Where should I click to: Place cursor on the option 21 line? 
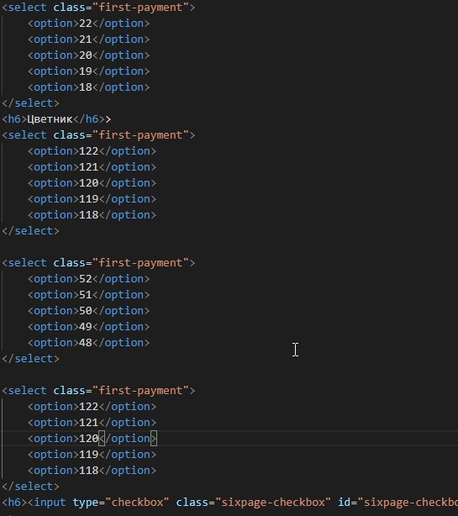[x=89, y=39]
